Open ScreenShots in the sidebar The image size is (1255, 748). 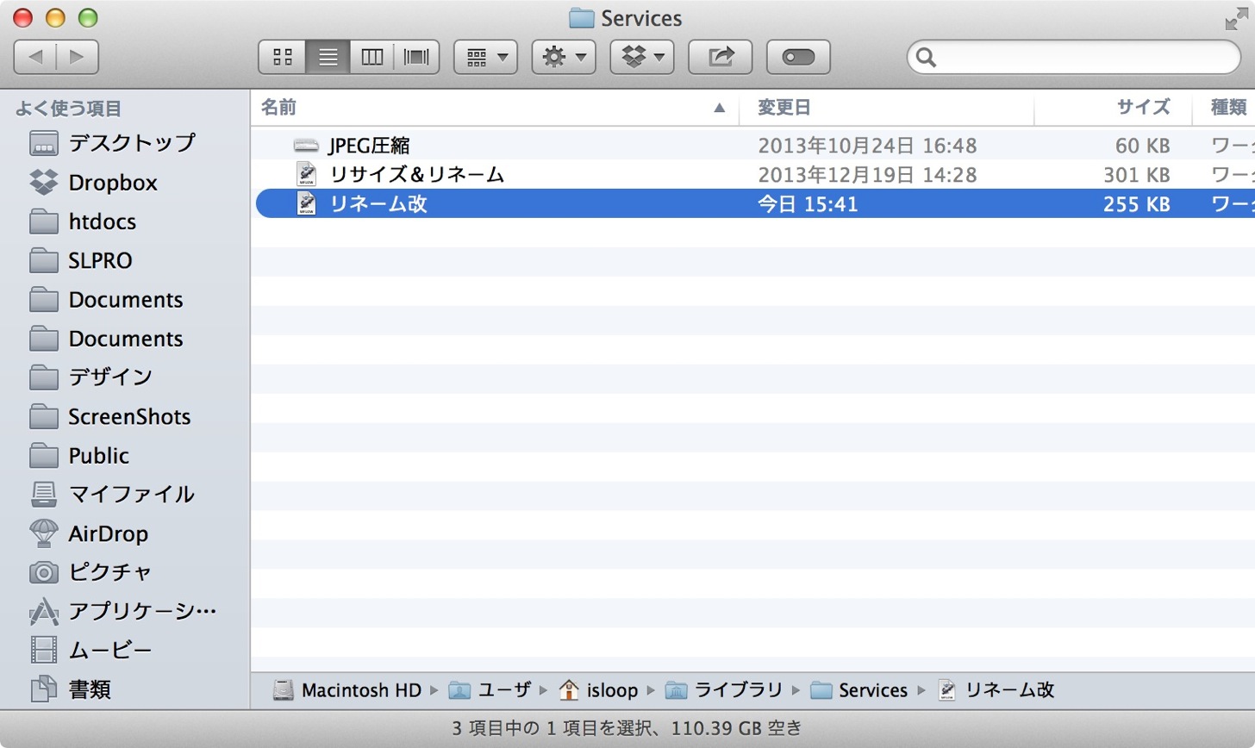109,416
